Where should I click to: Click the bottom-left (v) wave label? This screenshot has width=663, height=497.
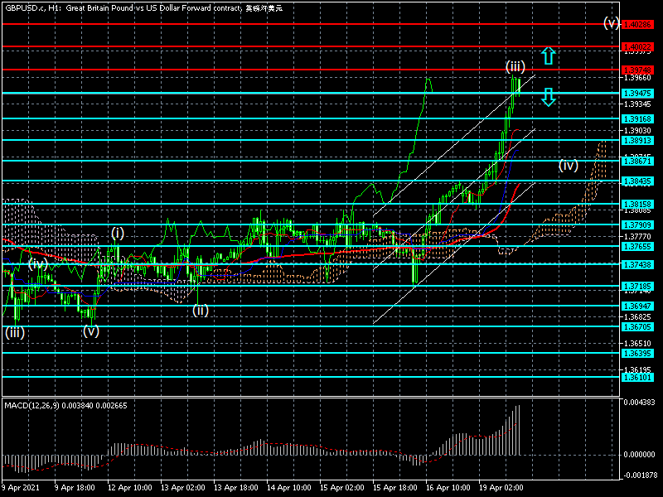point(91,331)
